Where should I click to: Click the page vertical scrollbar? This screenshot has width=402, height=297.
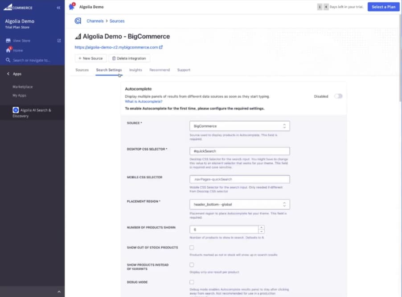401,58
